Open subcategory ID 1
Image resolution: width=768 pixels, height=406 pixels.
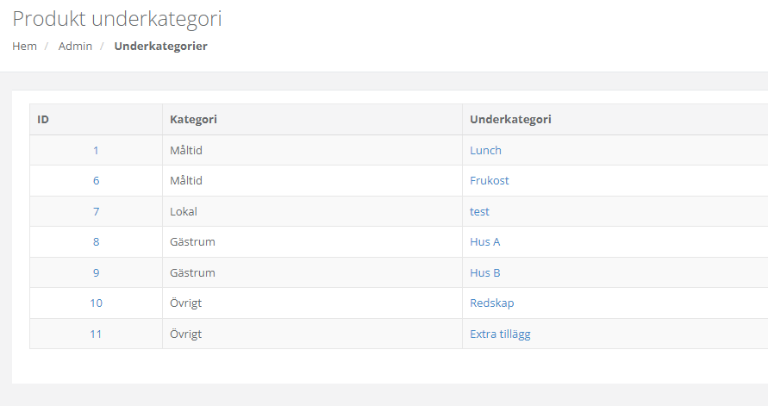[96, 151]
